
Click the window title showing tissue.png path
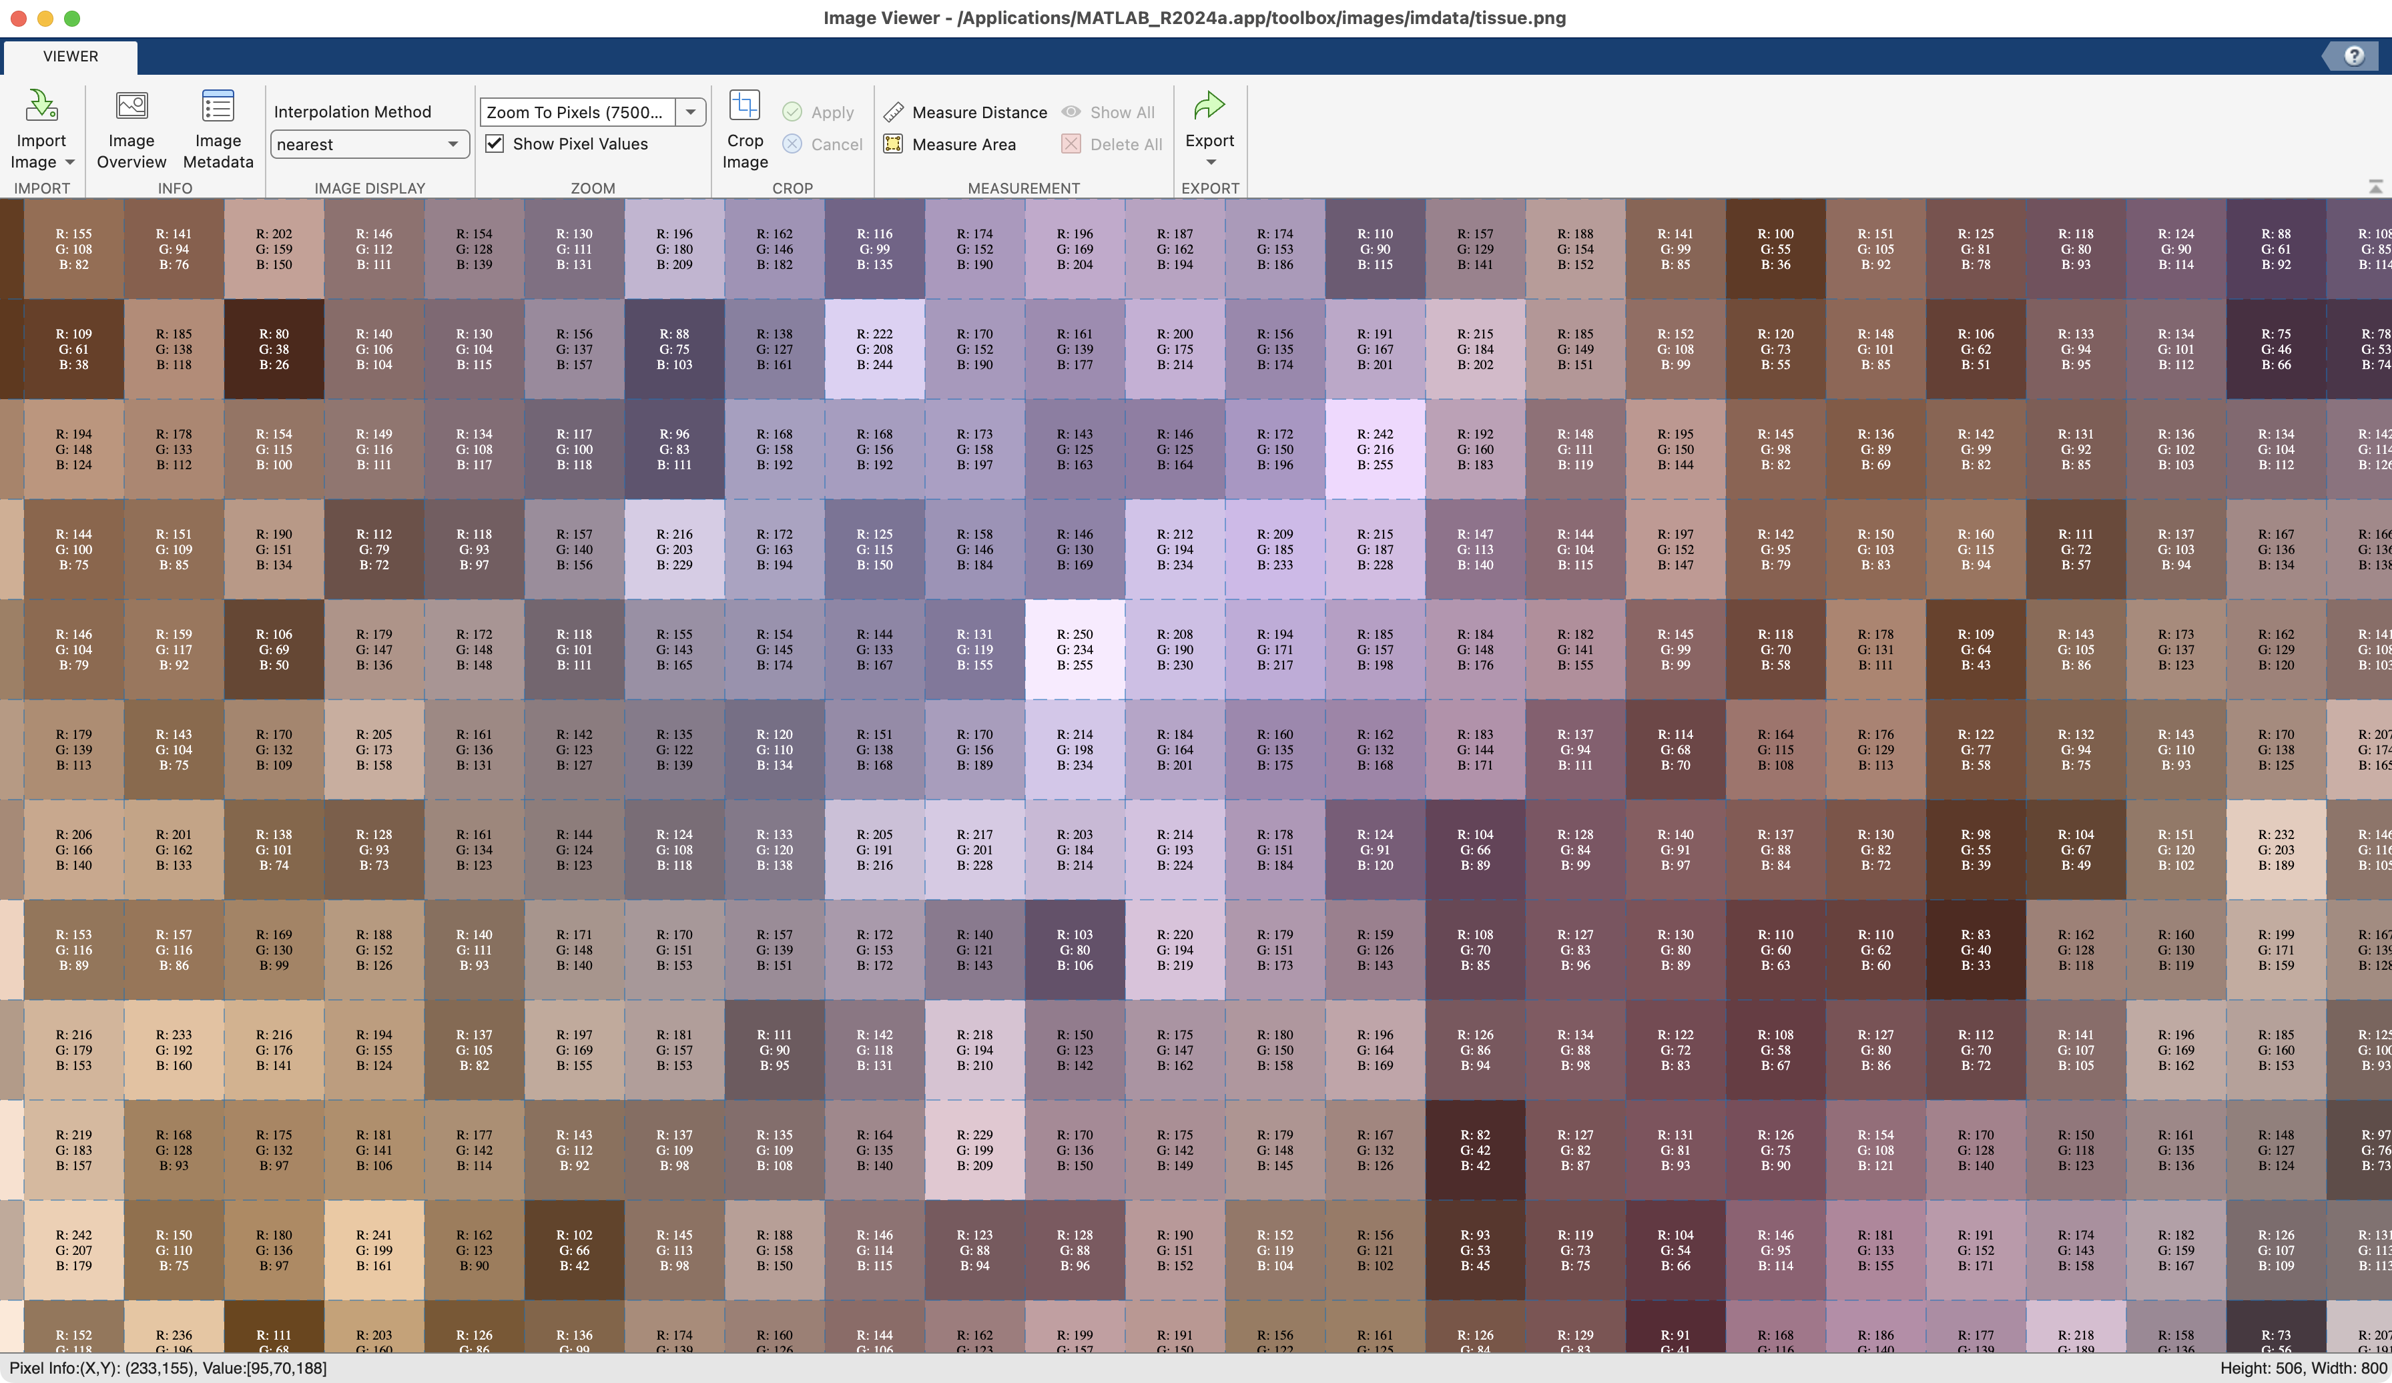coord(1194,18)
